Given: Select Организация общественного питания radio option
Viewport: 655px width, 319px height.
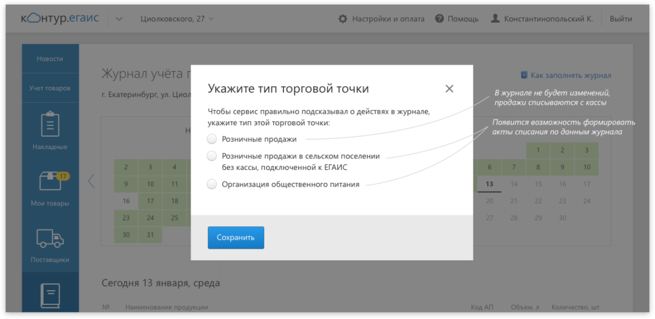Looking at the screenshot, I should pos(212,184).
